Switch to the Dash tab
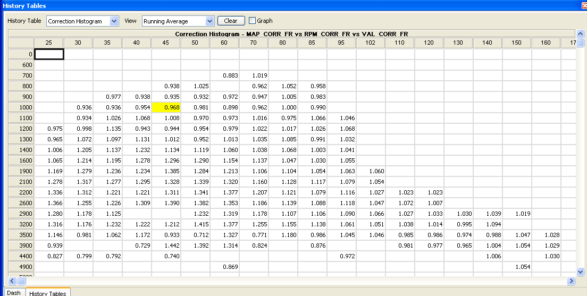 pos(14,293)
